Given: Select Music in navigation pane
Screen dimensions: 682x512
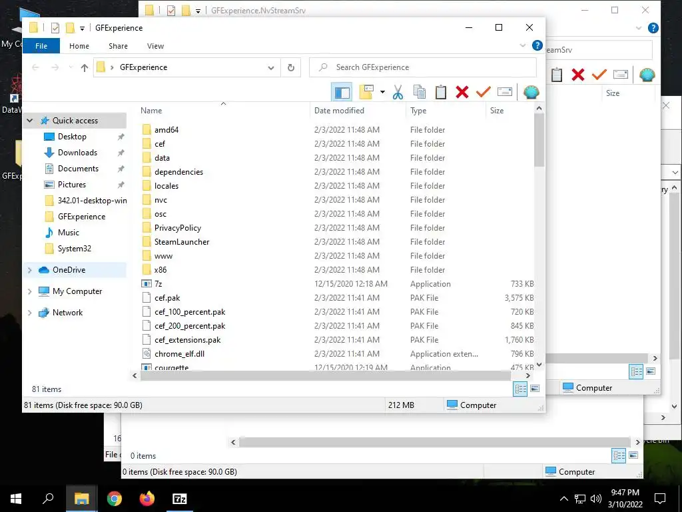Looking at the screenshot, I should (x=69, y=233).
